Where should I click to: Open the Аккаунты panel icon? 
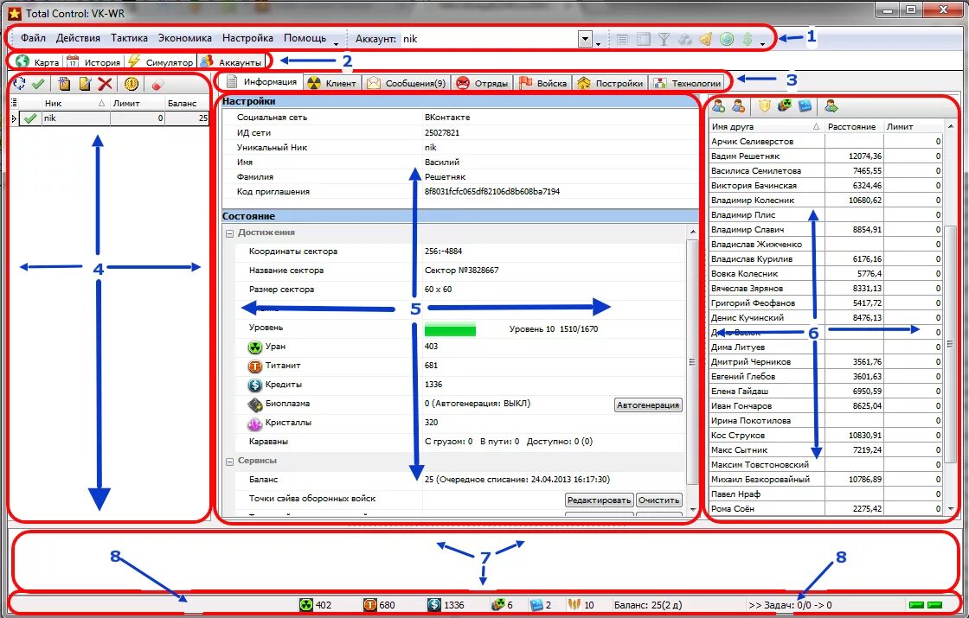coord(207,61)
